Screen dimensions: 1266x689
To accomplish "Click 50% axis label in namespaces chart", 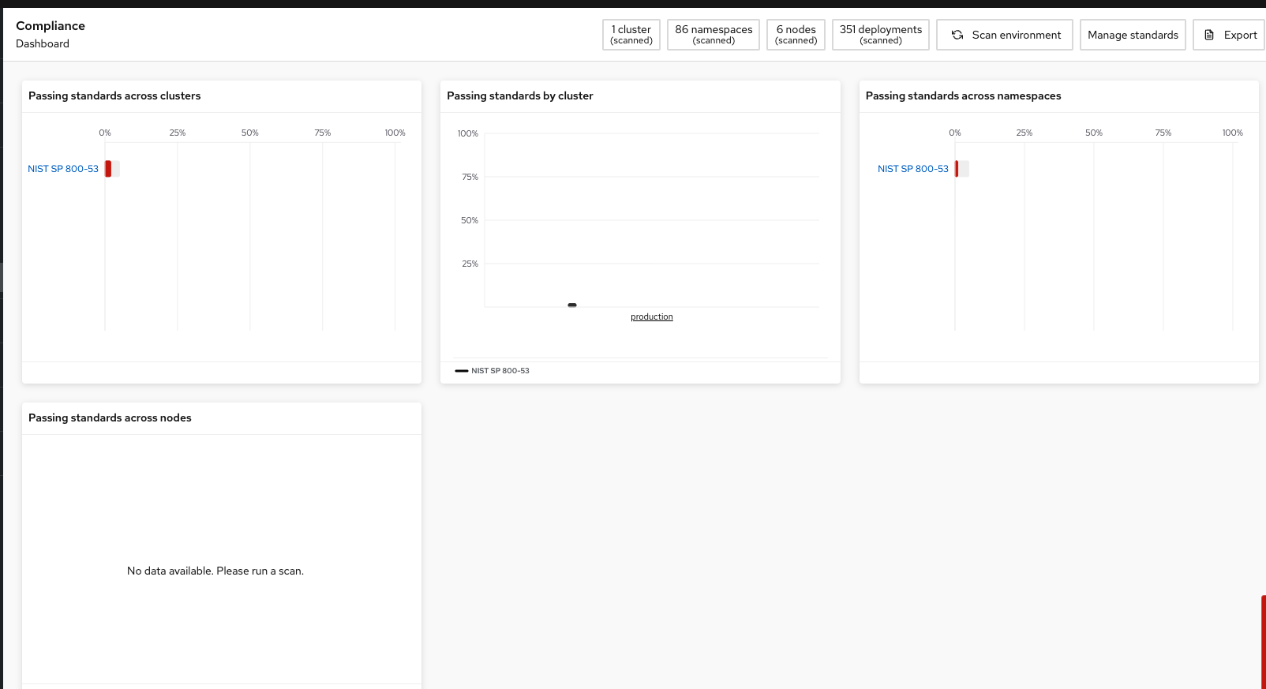I will (x=1093, y=133).
